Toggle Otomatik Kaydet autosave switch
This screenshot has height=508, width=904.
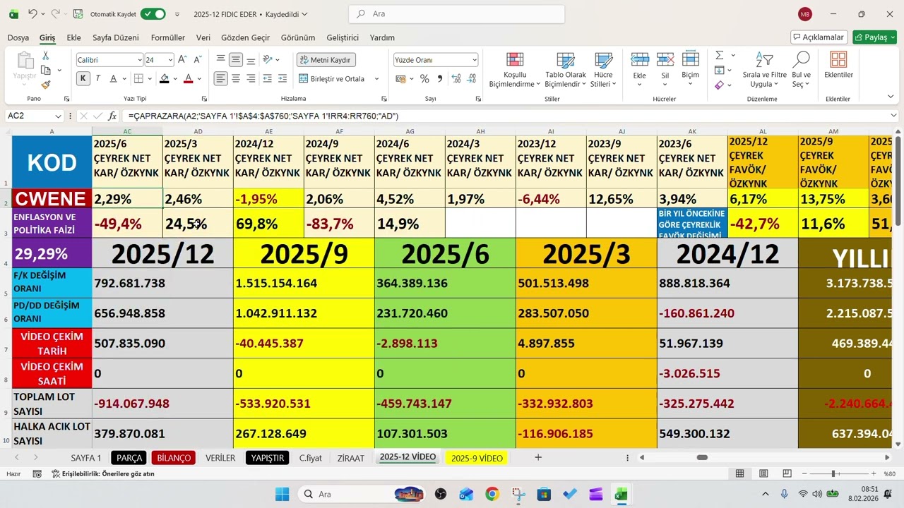tap(153, 13)
